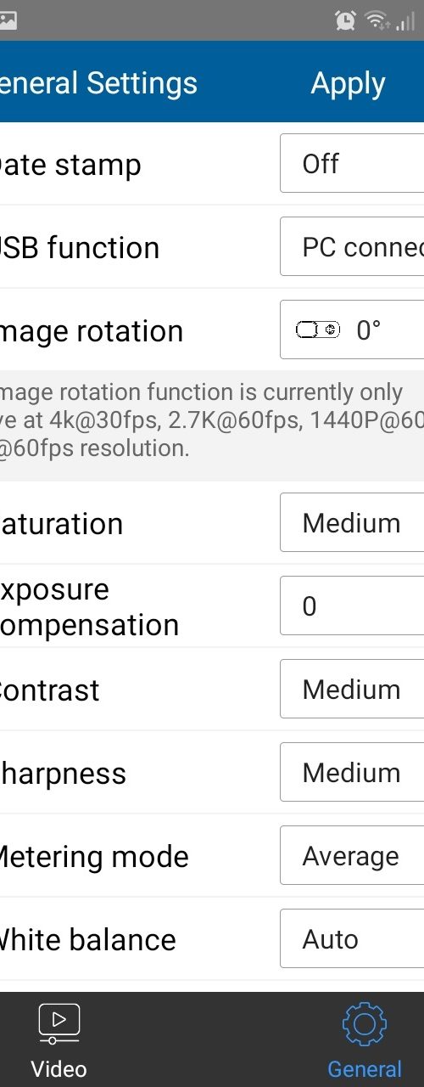Open the Date stamp dropdown showing Off
This screenshot has width=424, height=1087.
352,163
